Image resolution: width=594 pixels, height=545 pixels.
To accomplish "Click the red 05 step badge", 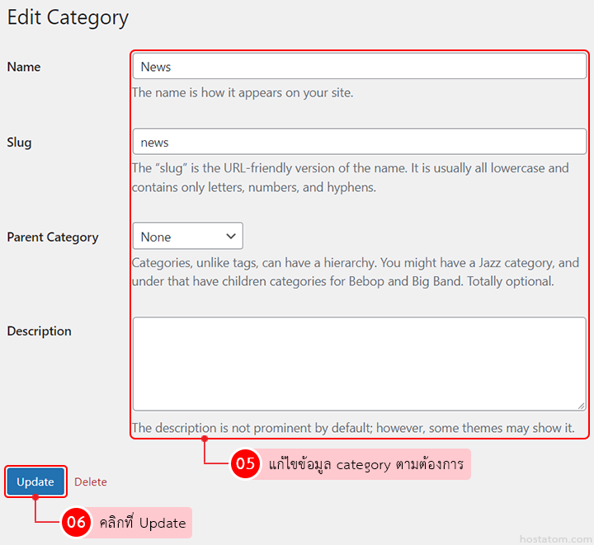I will click(245, 464).
